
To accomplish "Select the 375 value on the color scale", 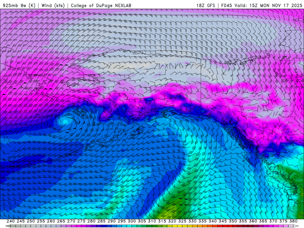I will coord(283,221).
